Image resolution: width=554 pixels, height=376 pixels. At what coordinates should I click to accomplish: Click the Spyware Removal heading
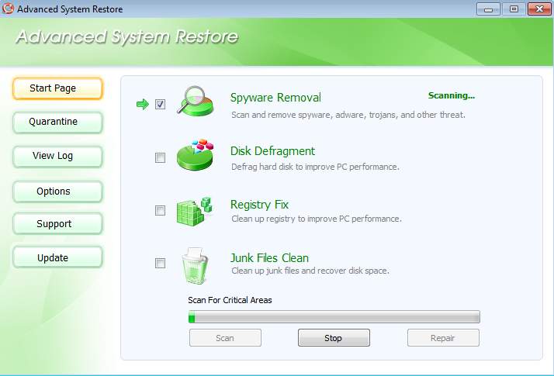[x=275, y=98]
